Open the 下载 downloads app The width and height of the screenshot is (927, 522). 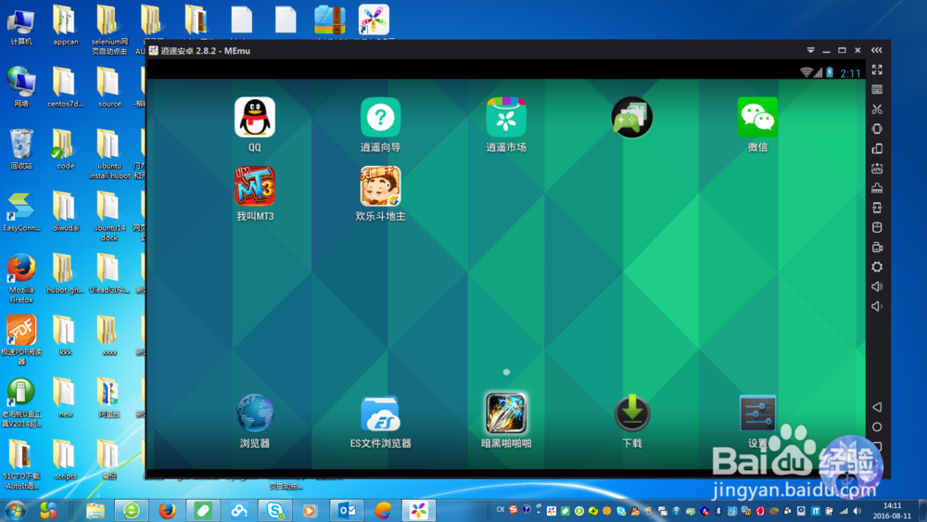click(x=632, y=414)
